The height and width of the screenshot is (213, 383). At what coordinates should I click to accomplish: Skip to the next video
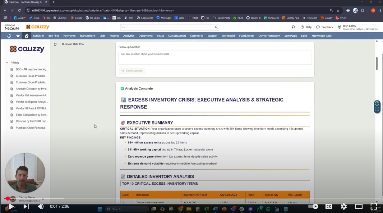pyautogui.click(x=26, y=206)
